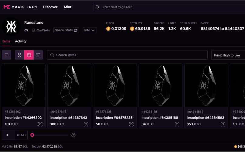Click the #64366802 number above the first title

pos(13,112)
